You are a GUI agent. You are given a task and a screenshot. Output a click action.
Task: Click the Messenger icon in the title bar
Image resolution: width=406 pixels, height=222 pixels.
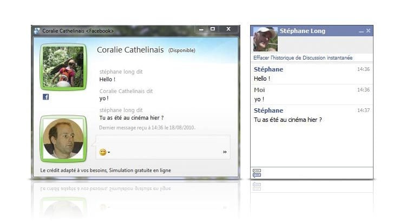pos(37,31)
